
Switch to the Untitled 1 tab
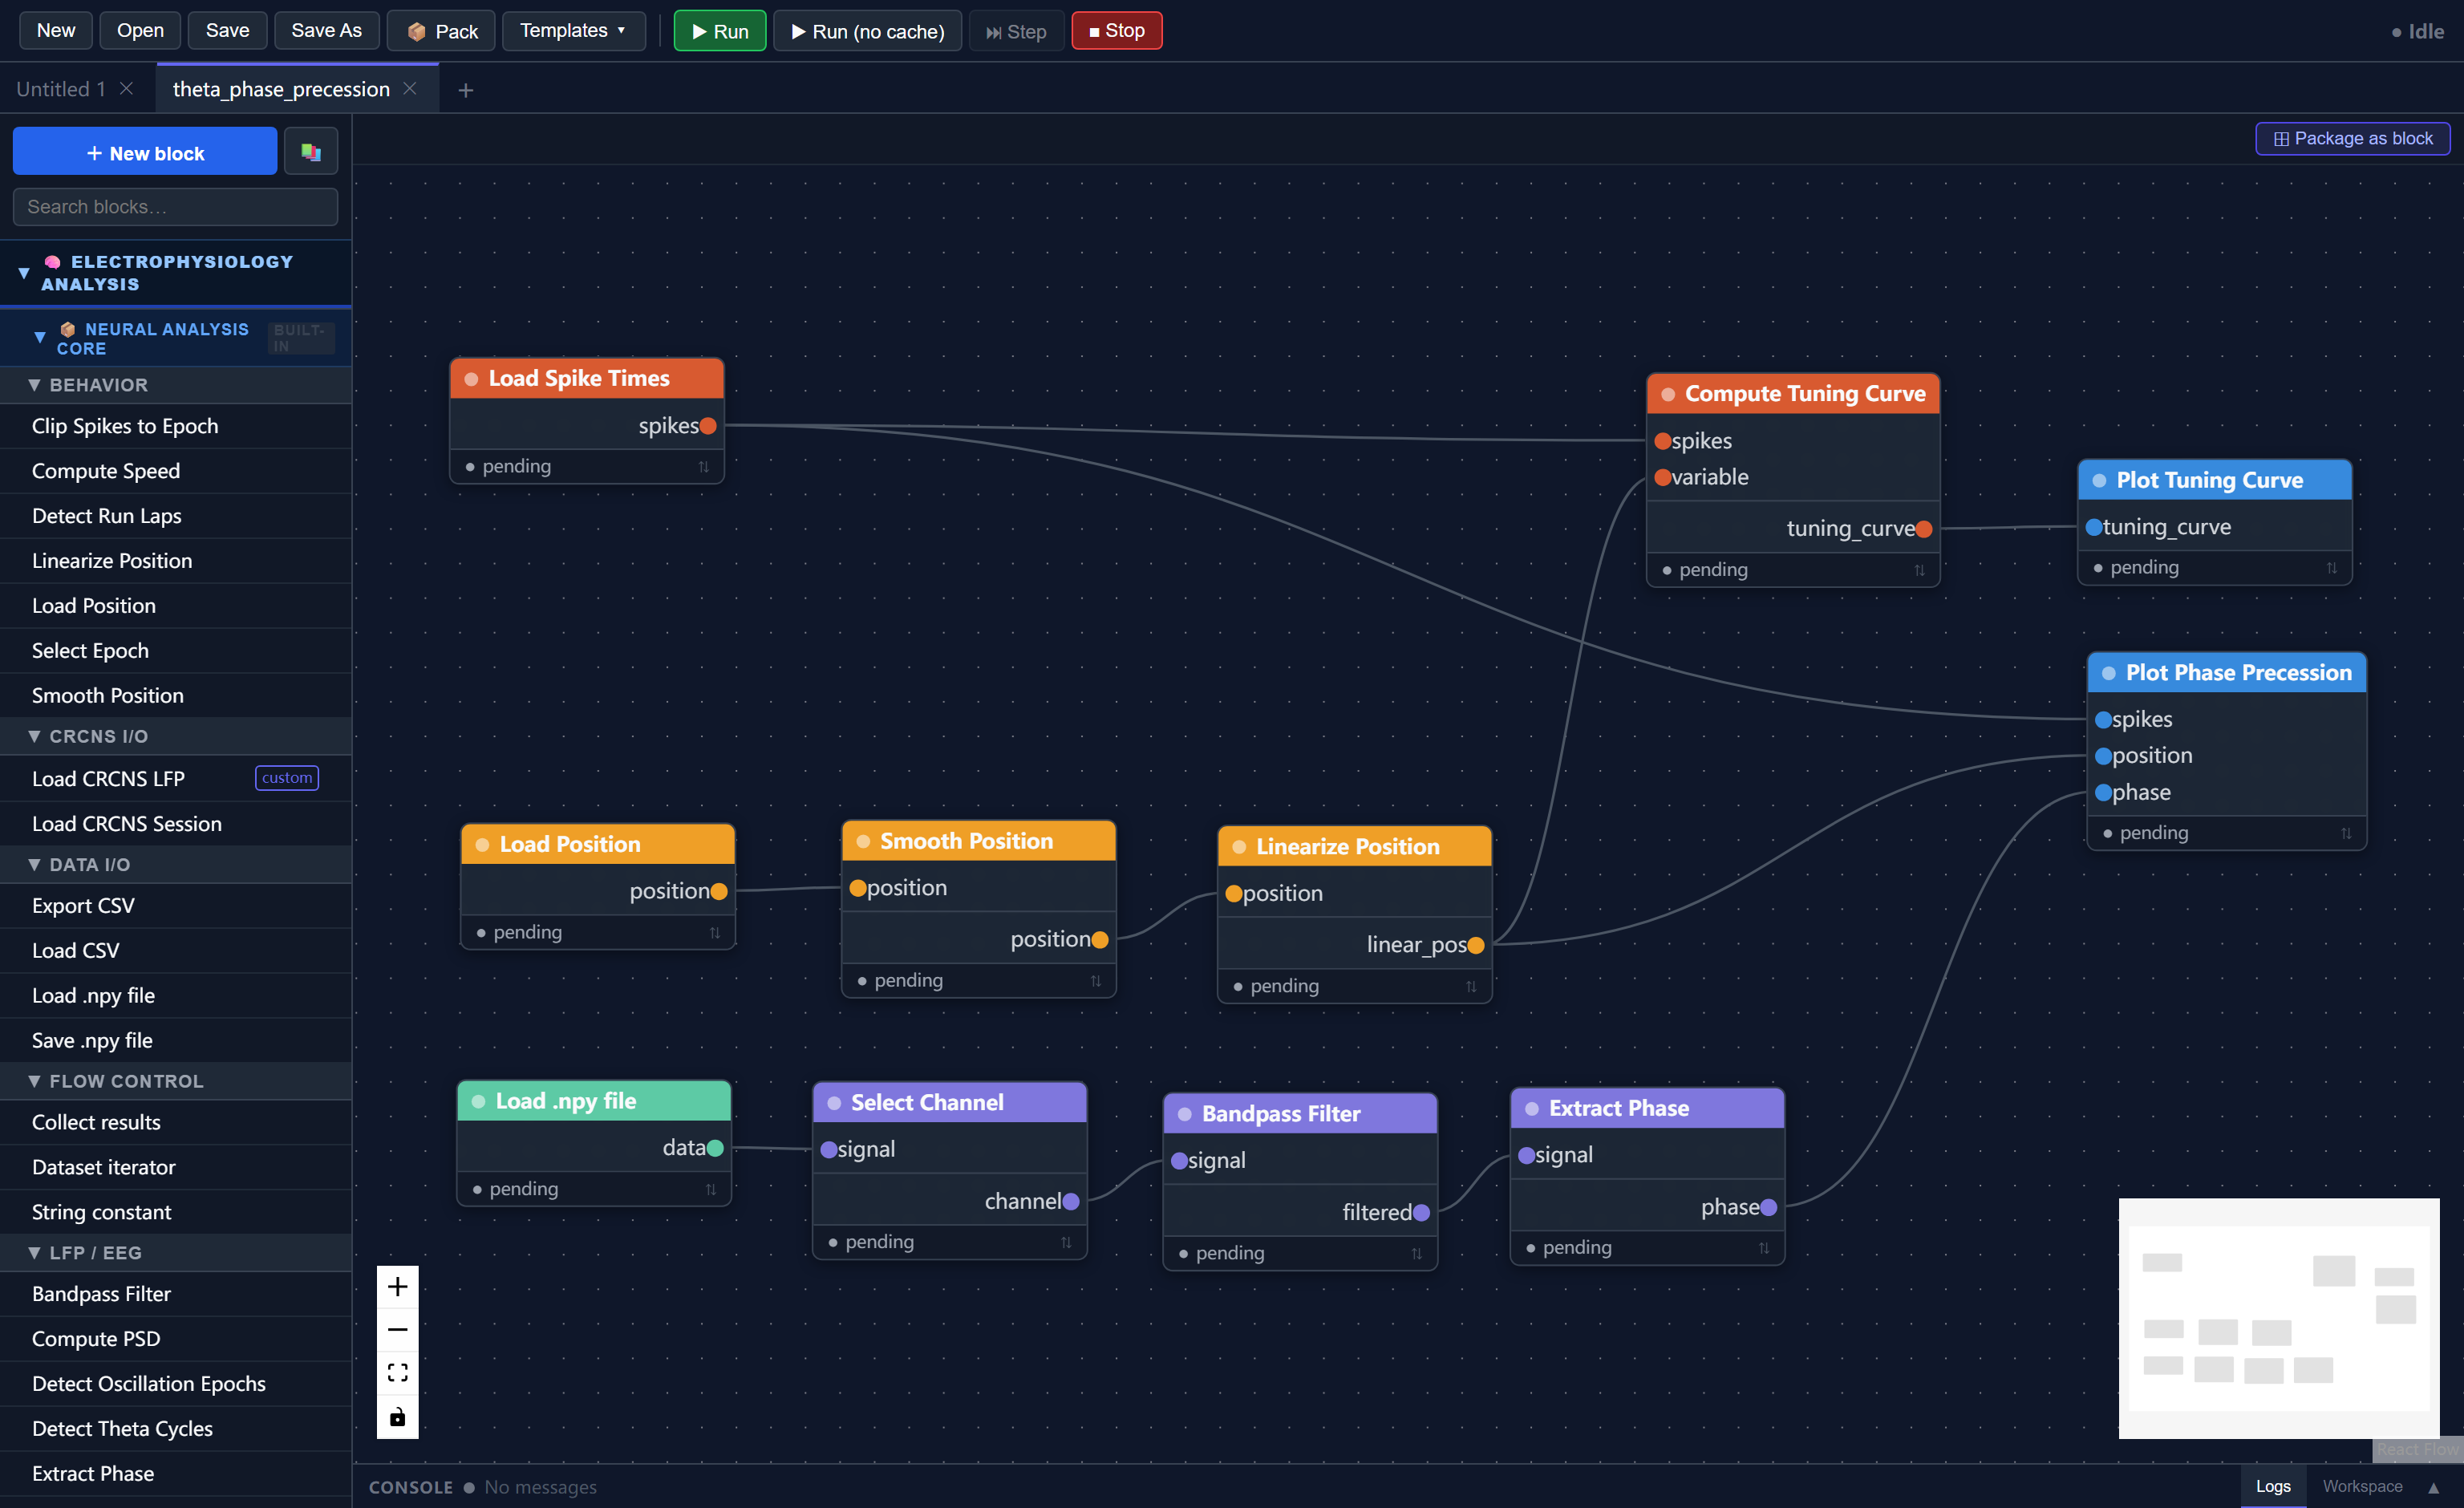[x=61, y=89]
